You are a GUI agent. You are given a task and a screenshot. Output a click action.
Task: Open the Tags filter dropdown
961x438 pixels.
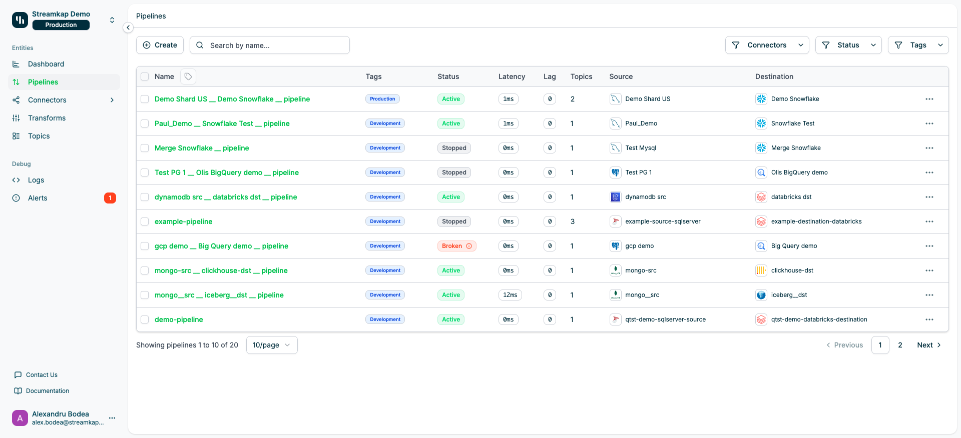coord(918,45)
